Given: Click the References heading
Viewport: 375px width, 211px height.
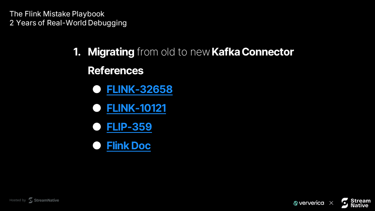Looking at the screenshot, I should [x=116, y=71].
